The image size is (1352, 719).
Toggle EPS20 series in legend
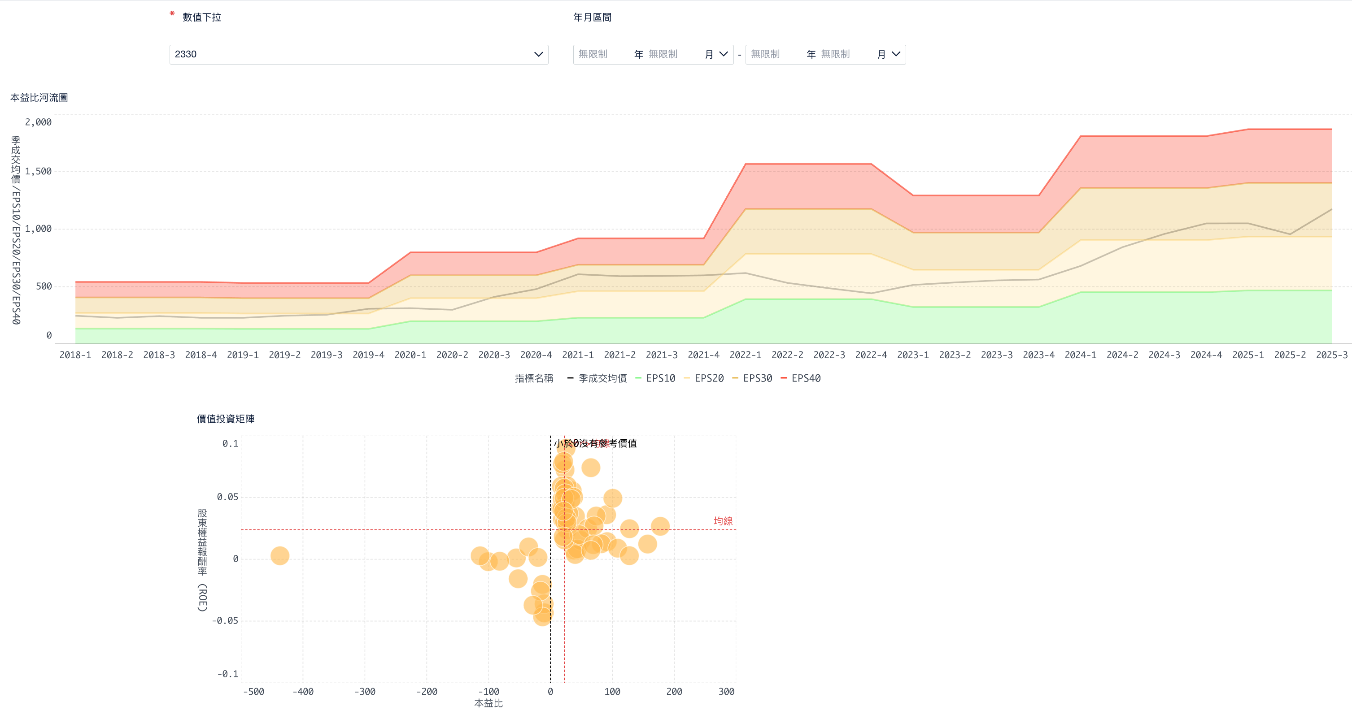coord(709,379)
